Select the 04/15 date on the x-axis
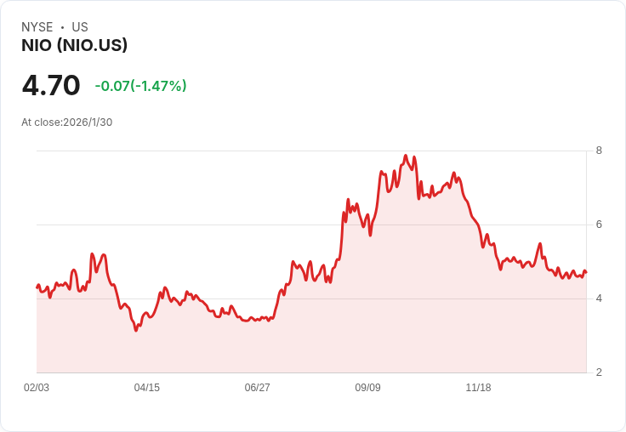The image size is (626, 432). coord(147,388)
